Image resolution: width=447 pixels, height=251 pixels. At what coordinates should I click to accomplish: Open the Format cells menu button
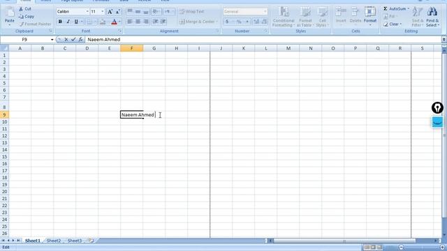pos(370,15)
